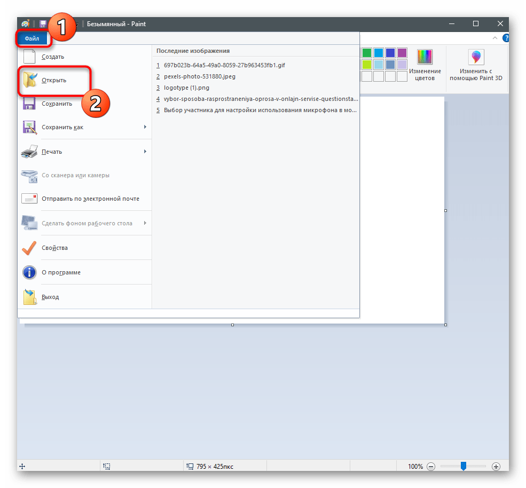
Task: Open recent file logotype (1).png
Action: pos(186,88)
